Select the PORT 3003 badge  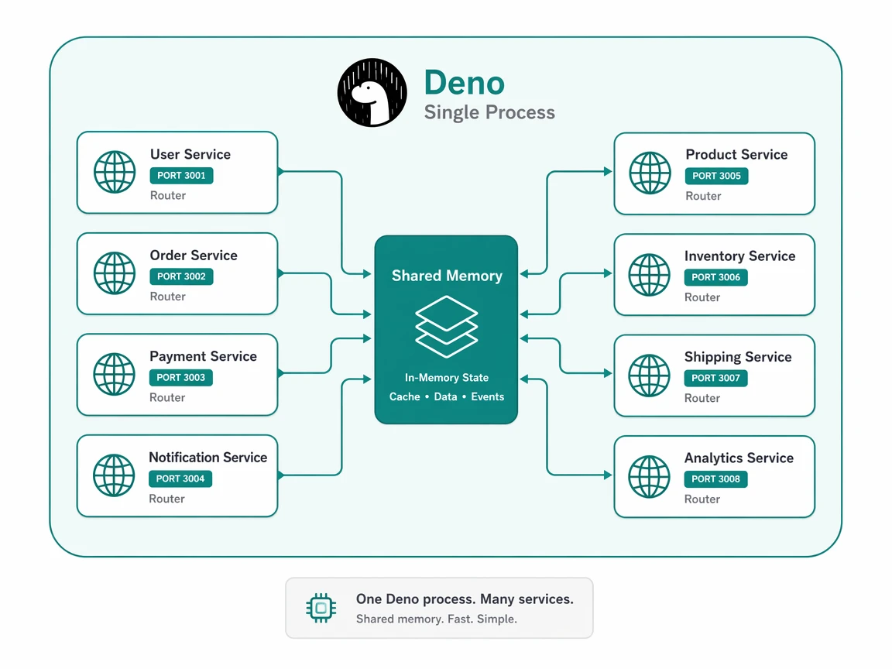(x=181, y=378)
